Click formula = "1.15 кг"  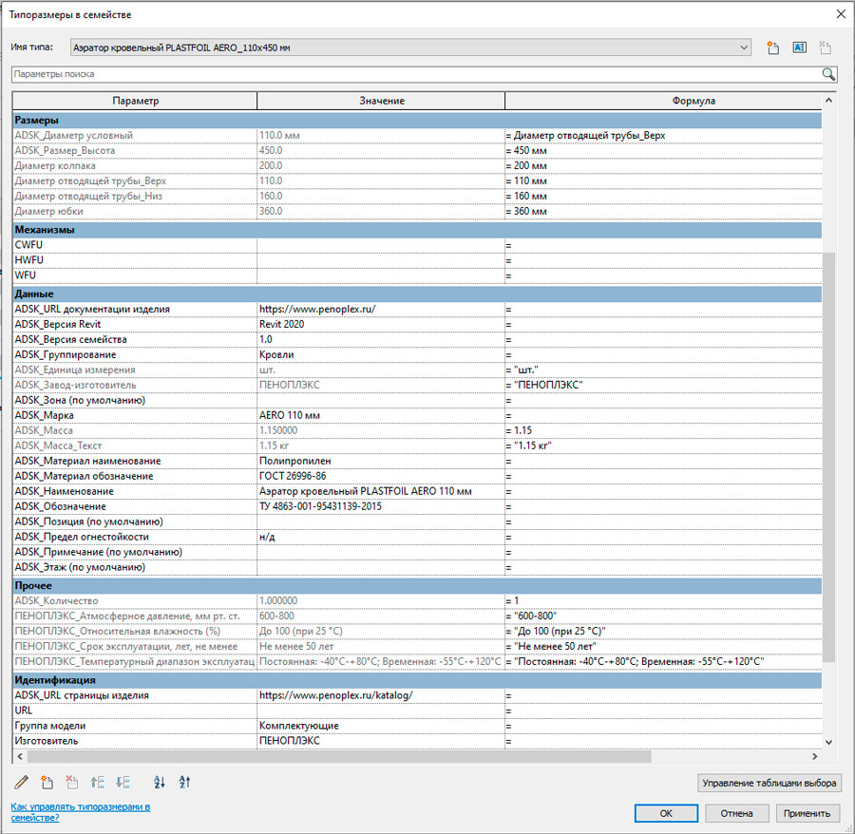point(663,445)
